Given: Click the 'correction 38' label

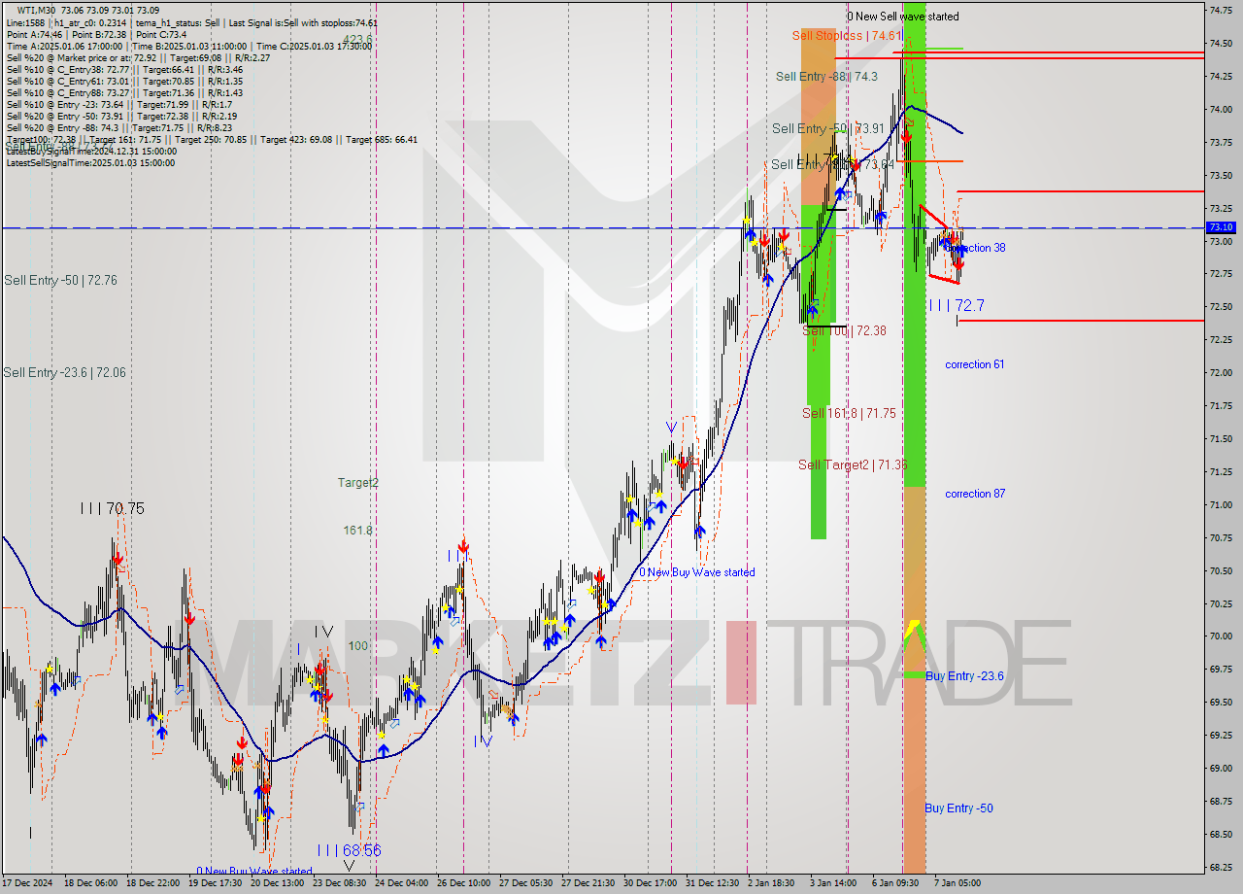Looking at the screenshot, I should [976, 248].
